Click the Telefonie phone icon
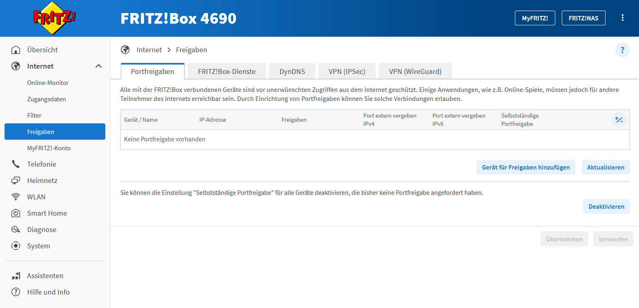Image resolution: width=639 pixels, height=308 pixels. click(16, 164)
